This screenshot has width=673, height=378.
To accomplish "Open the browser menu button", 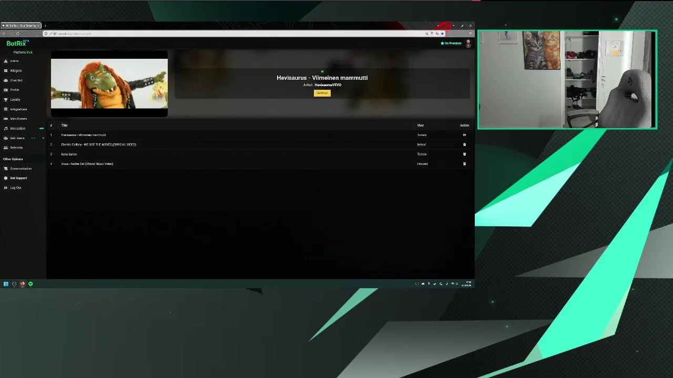I will [x=470, y=34].
